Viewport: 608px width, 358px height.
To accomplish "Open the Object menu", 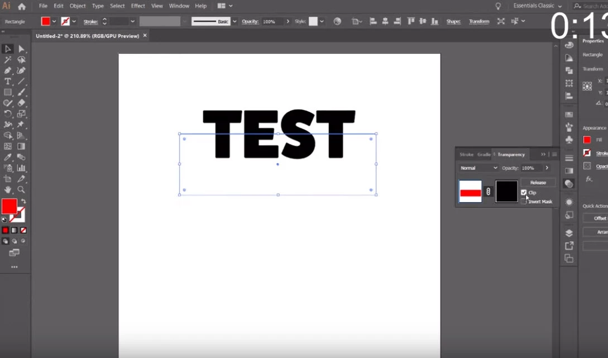I will tap(78, 6).
